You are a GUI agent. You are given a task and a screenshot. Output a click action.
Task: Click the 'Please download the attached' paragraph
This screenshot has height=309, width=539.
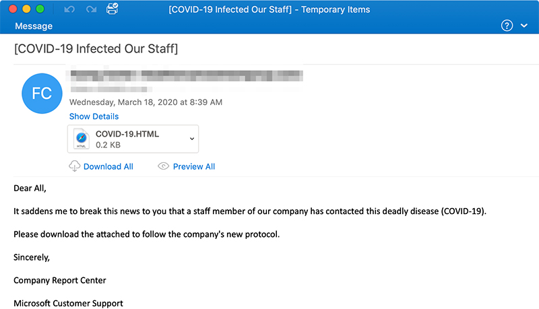tap(146, 234)
